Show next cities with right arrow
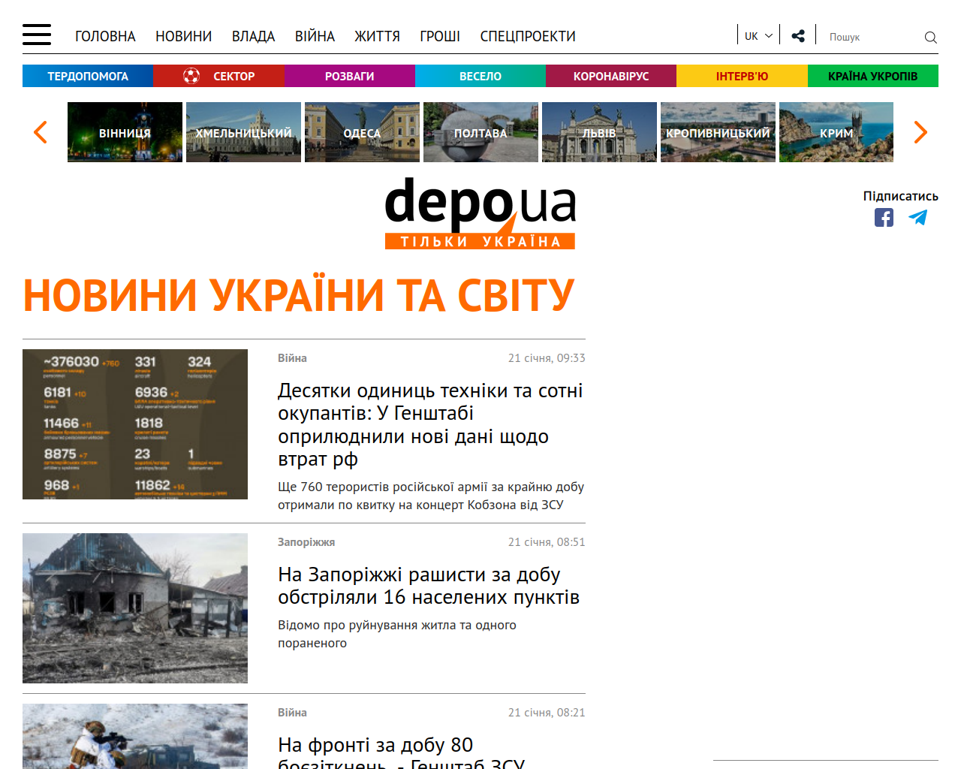 pos(920,132)
